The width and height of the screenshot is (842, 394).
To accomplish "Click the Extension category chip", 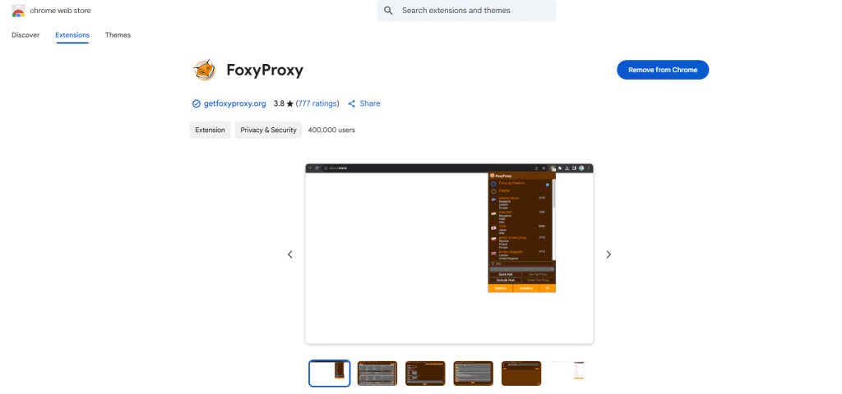I will (210, 130).
